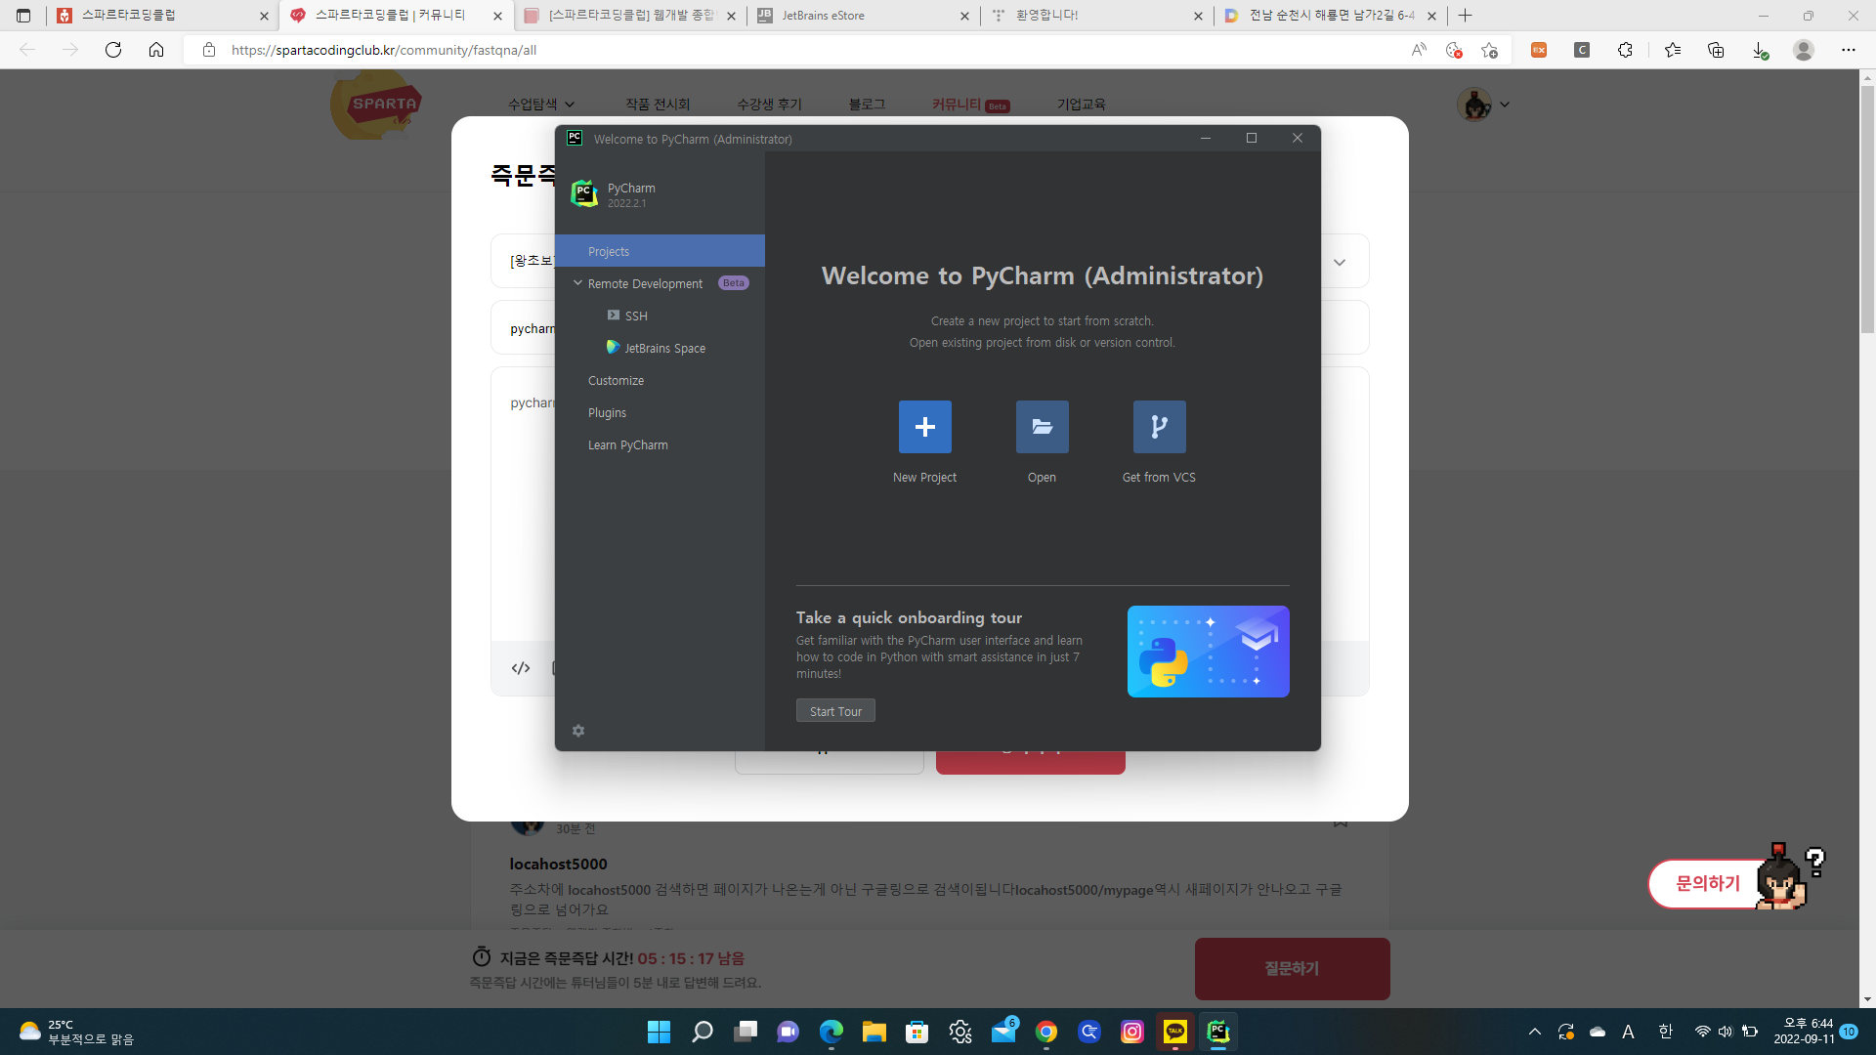Click the Get from VCS branch icon
Screen dimensions: 1876x1055
point(1159,427)
